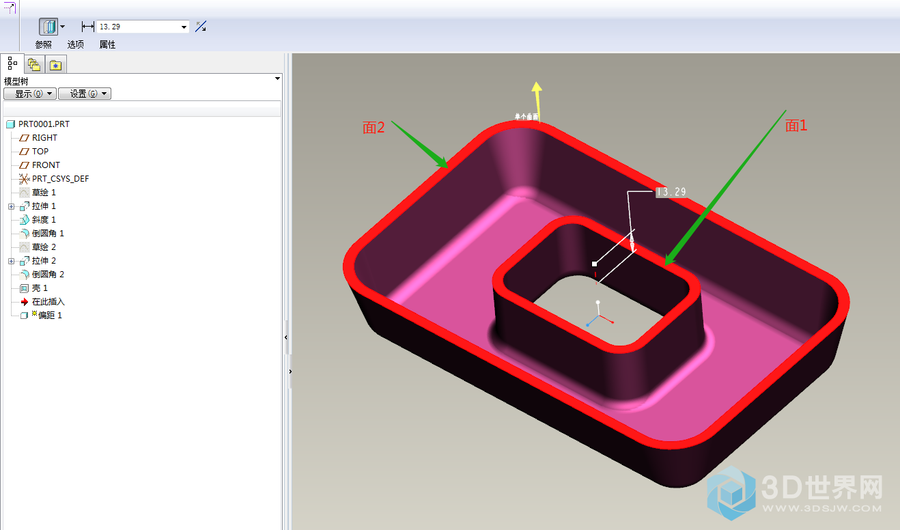
Task: Click the 偏距 1 offset icon
Action: click(25, 316)
